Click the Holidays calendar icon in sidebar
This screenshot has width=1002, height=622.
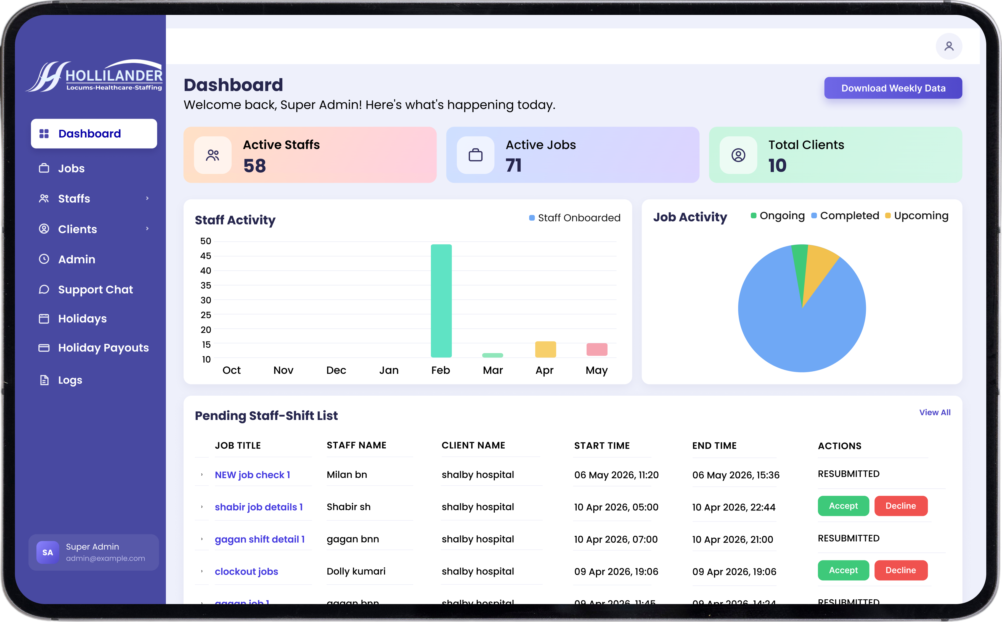point(44,318)
